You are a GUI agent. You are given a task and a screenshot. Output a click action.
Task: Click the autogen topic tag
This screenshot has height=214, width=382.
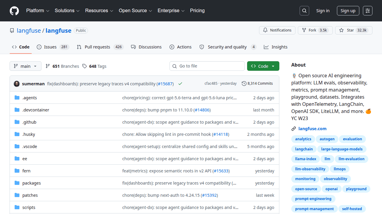click(x=327, y=139)
